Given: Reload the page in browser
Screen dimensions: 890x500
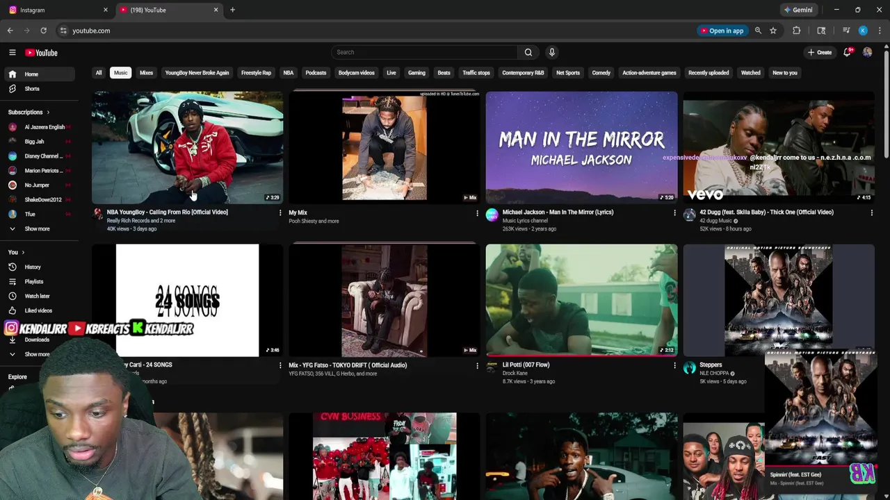Looking at the screenshot, I should (43, 31).
